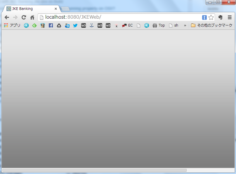This screenshot has width=236, height=174.
Task: Open the Facebook bookmark
Action: click(x=51, y=25)
